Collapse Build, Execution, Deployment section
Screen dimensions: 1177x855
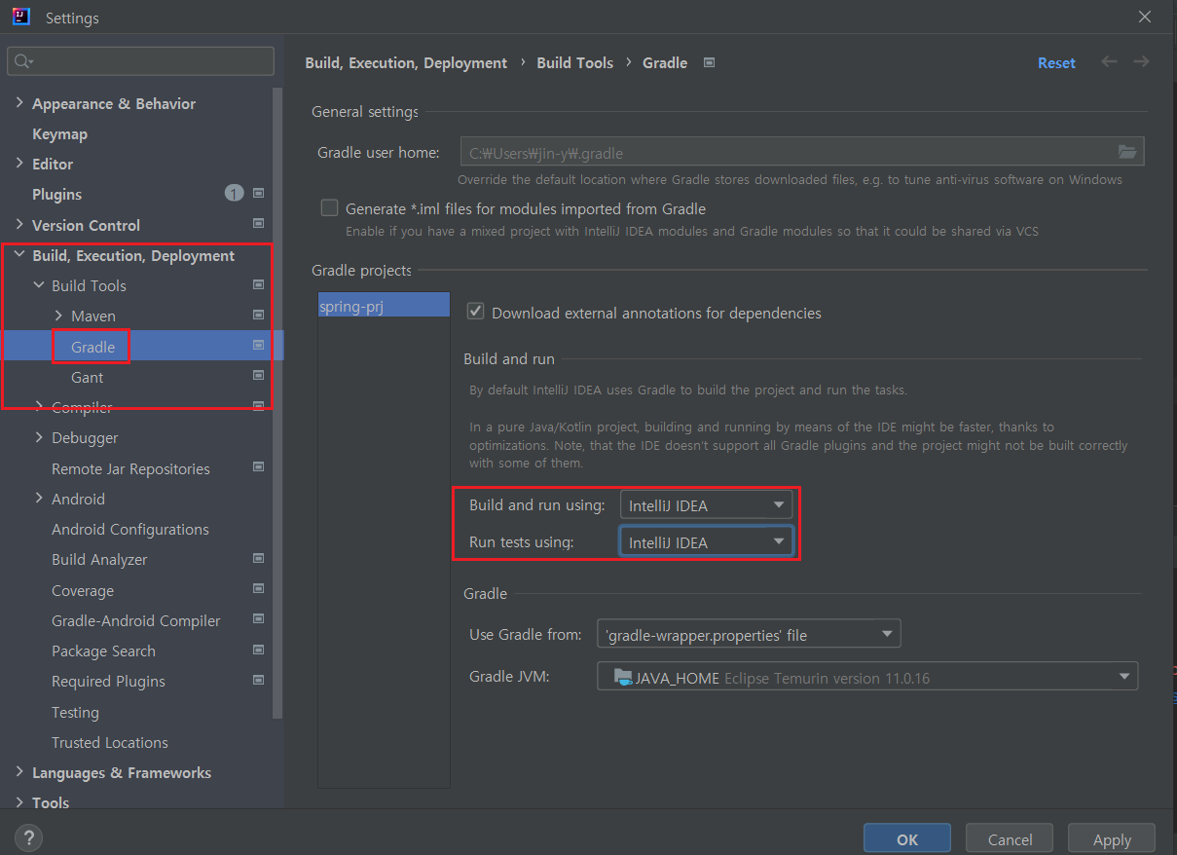[19, 255]
